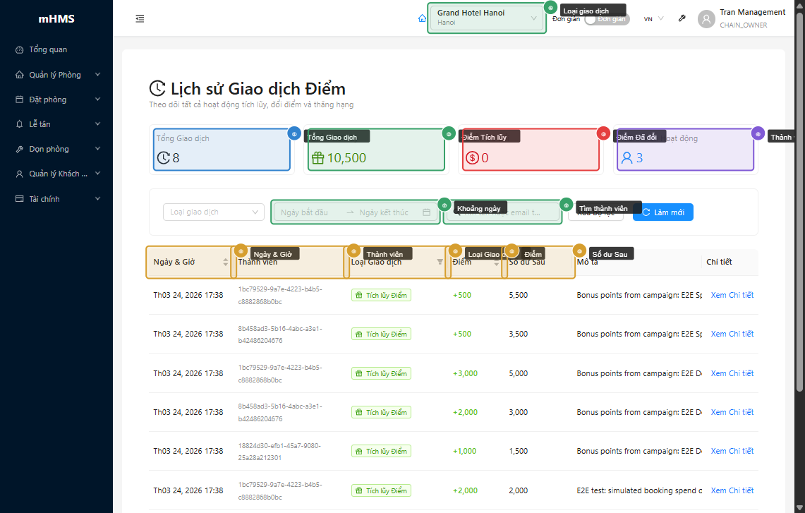
Task: Click the page's vertical scrollbar
Action: [x=799, y=198]
